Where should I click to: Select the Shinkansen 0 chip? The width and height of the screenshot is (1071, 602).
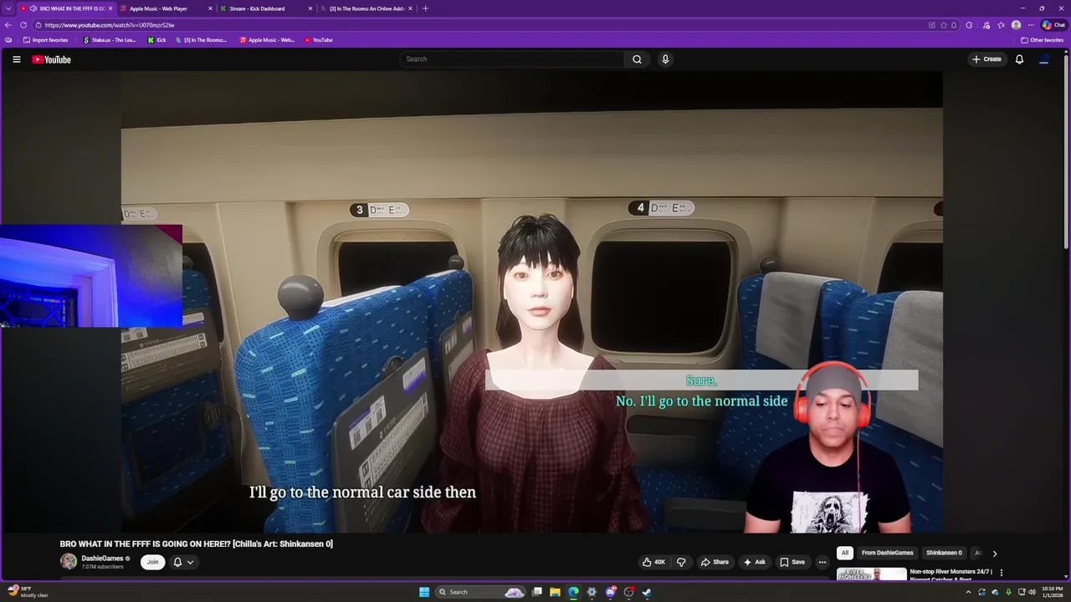click(944, 553)
